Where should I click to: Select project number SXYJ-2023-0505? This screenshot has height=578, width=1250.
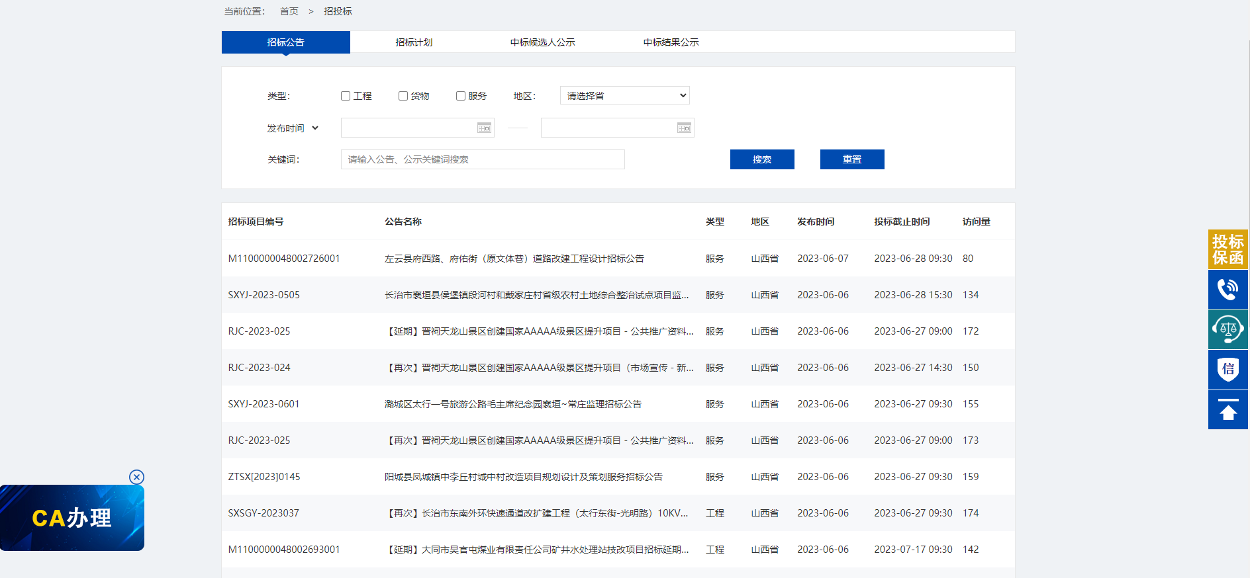(264, 295)
